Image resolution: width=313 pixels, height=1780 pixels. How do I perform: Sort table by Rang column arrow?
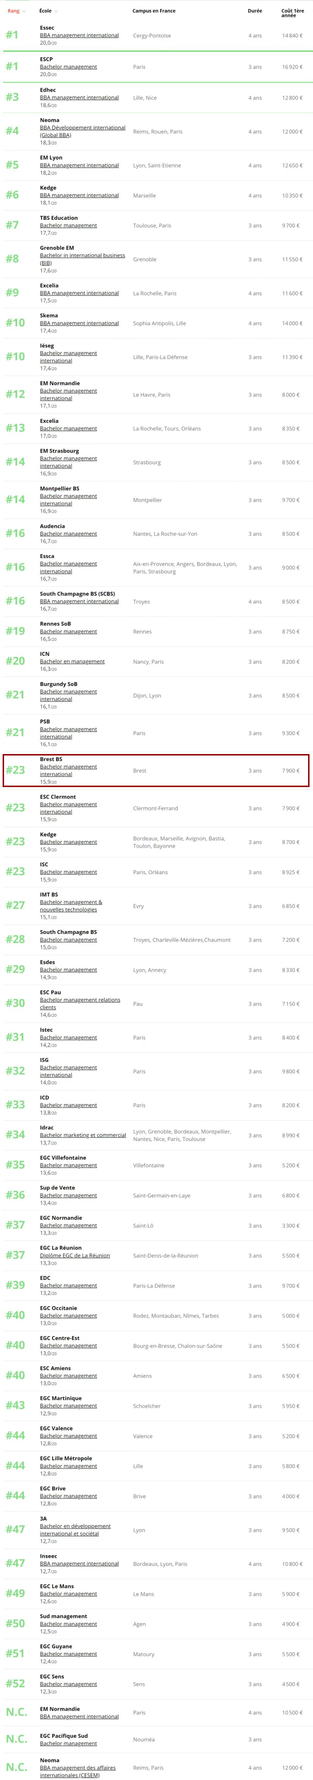24,11
